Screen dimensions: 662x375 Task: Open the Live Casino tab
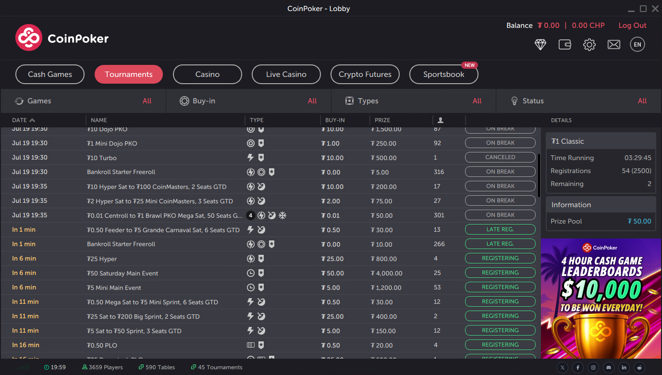pos(286,75)
